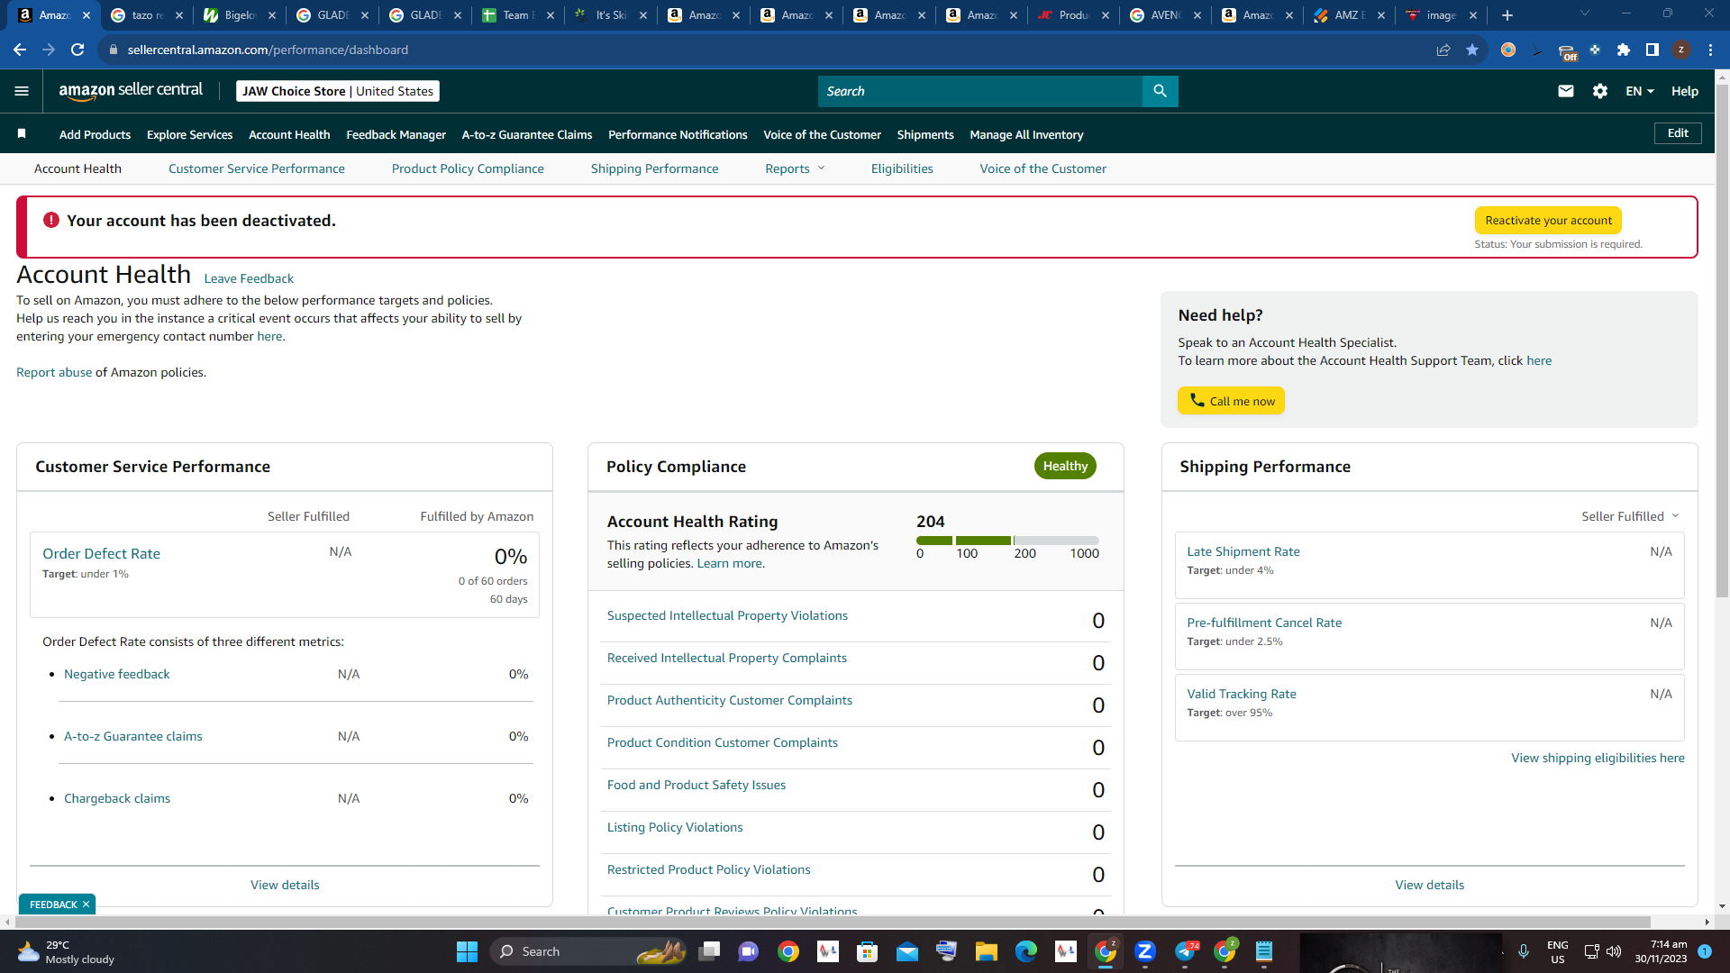The image size is (1730, 973).
Task: Click Food and Product Safety Issues
Action: [696, 785]
